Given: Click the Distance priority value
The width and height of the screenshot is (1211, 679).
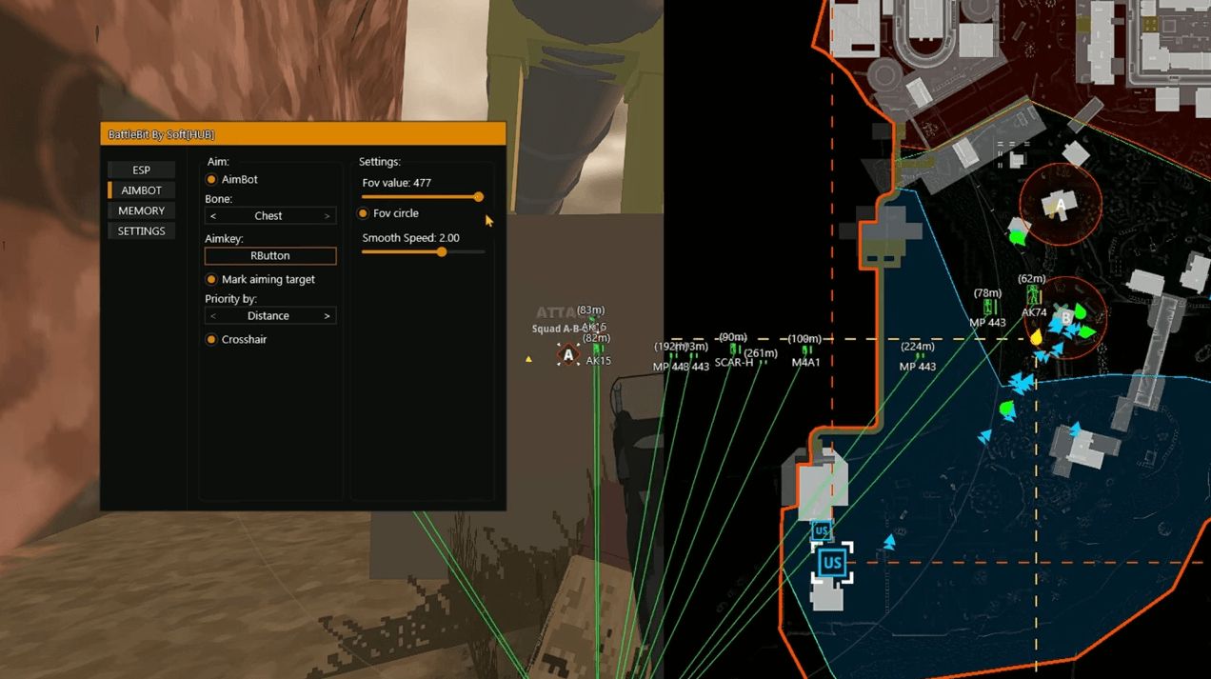Looking at the screenshot, I should point(268,316).
